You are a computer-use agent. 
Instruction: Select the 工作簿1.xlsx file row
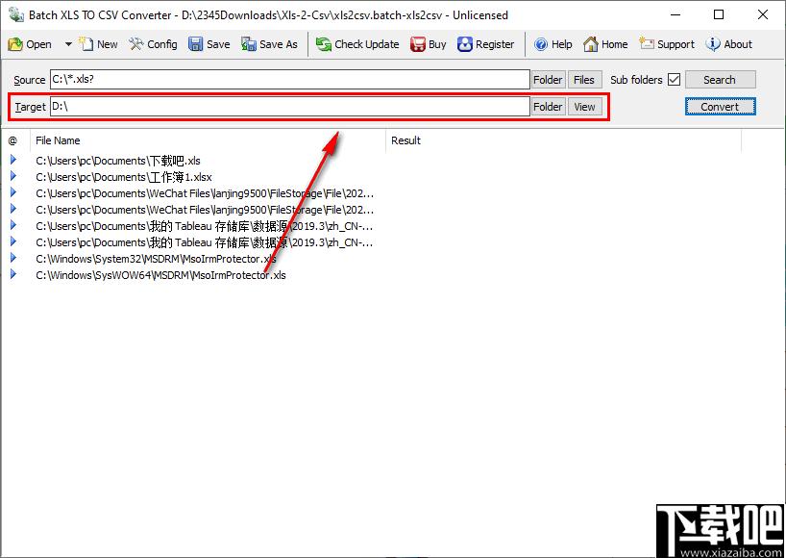tap(124, 177)
